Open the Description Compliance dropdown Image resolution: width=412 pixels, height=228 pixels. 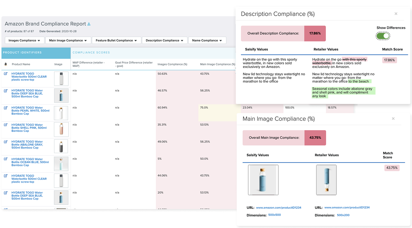click(165, 40)
